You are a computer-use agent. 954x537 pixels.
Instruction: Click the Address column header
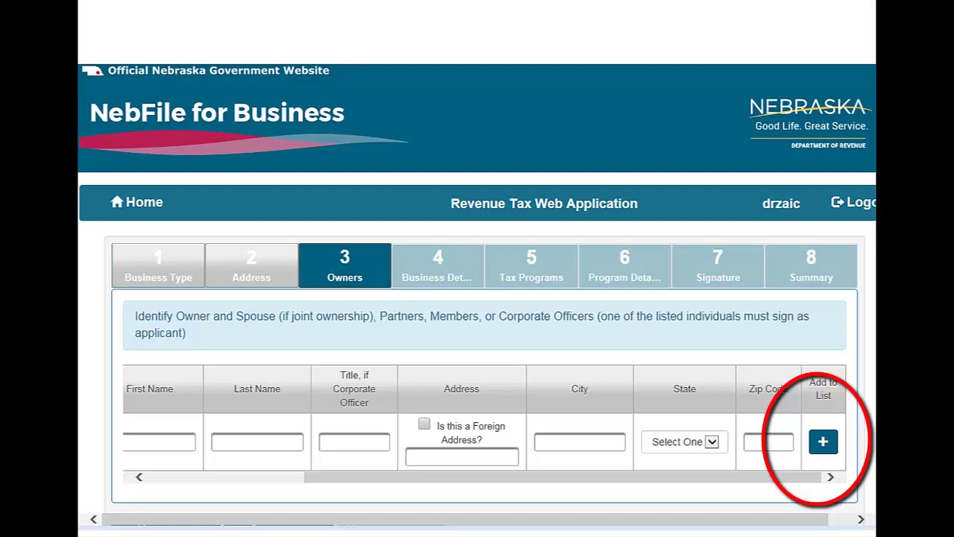click(x=461, y=389)
